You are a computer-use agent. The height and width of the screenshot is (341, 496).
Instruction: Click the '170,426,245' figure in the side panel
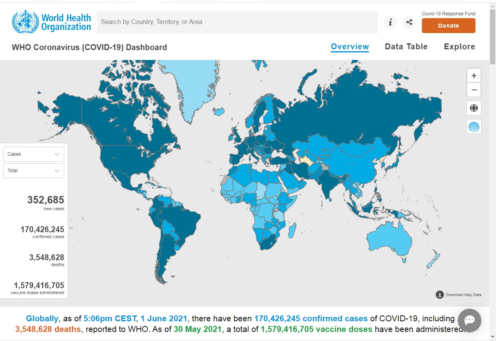point(42,229)
